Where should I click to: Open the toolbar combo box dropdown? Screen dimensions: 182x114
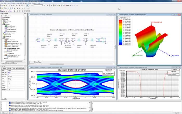point(42,5)
